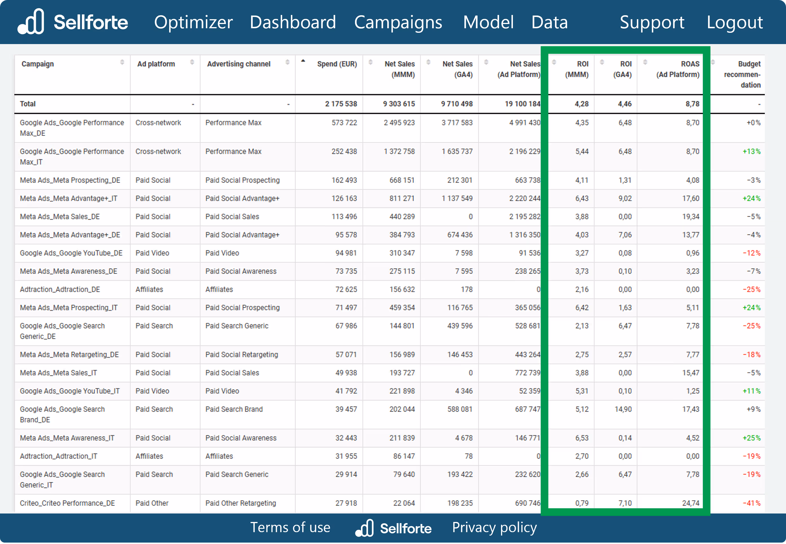Viewport: 786px width, 544px height.
Task: Sort by ROI (GA4) column
Action: pos(602,62)
